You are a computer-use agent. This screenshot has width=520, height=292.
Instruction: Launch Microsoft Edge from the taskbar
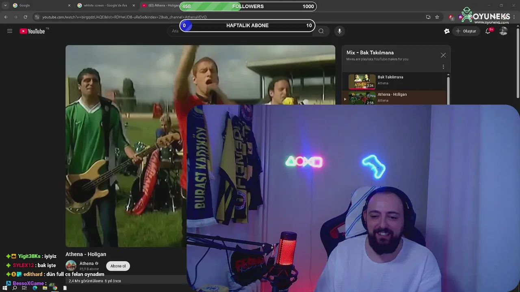tap(35, 288)
